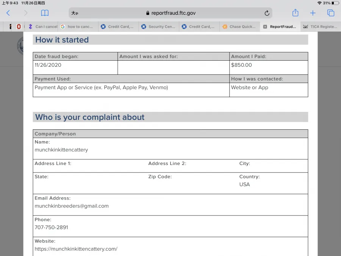This screenshot has width=341, height=256.
Task: Click the "How it started" heading
Action: tap(62, 40)
